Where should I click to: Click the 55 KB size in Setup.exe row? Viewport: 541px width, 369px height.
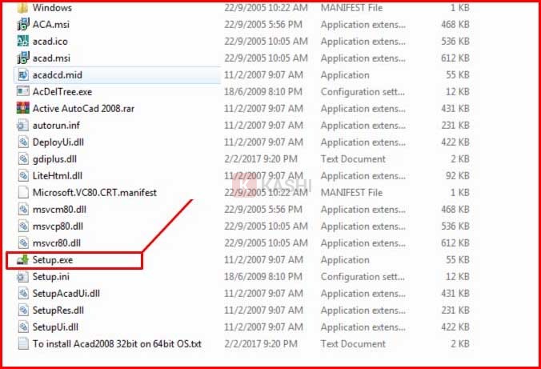point(457,260)
